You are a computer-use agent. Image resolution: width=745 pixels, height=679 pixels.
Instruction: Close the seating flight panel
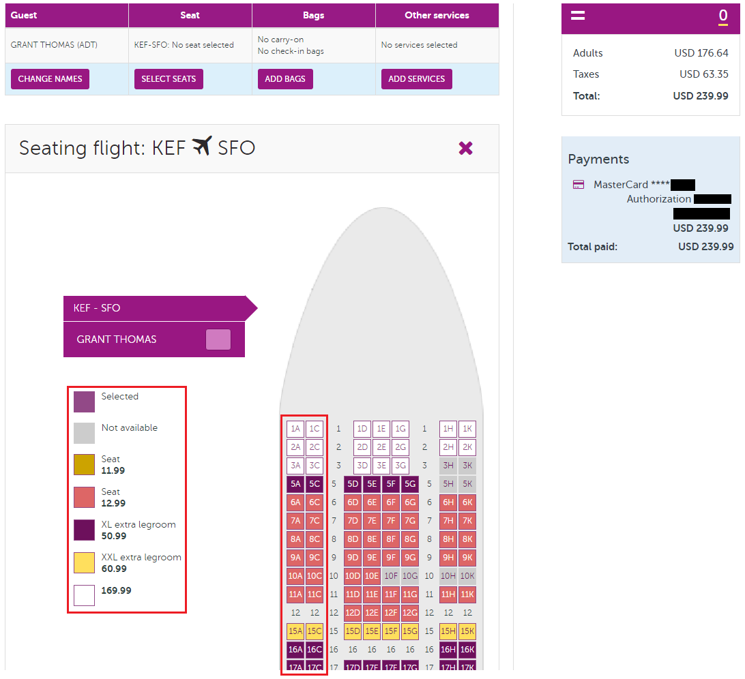(x=465, y=148)
